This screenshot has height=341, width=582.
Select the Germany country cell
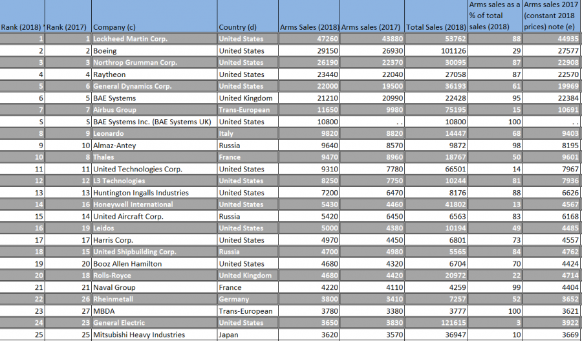tap(248, 299)
